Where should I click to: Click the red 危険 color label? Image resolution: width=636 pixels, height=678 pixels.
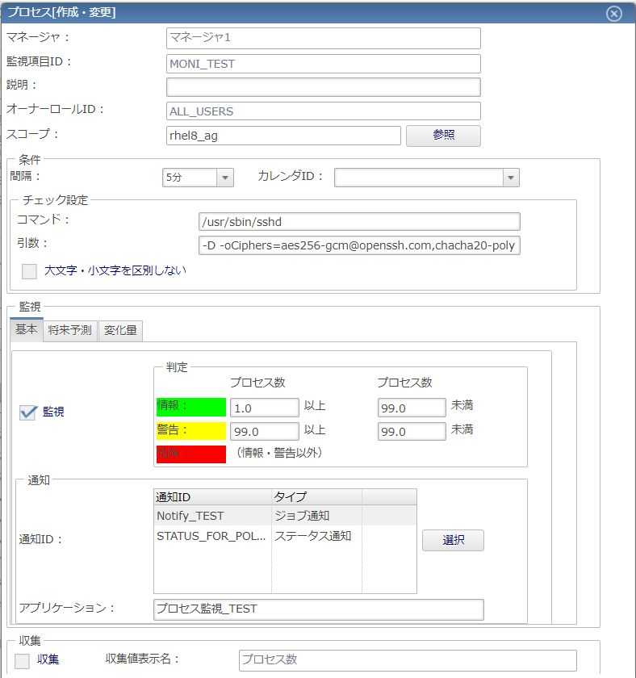pos(191,454)
